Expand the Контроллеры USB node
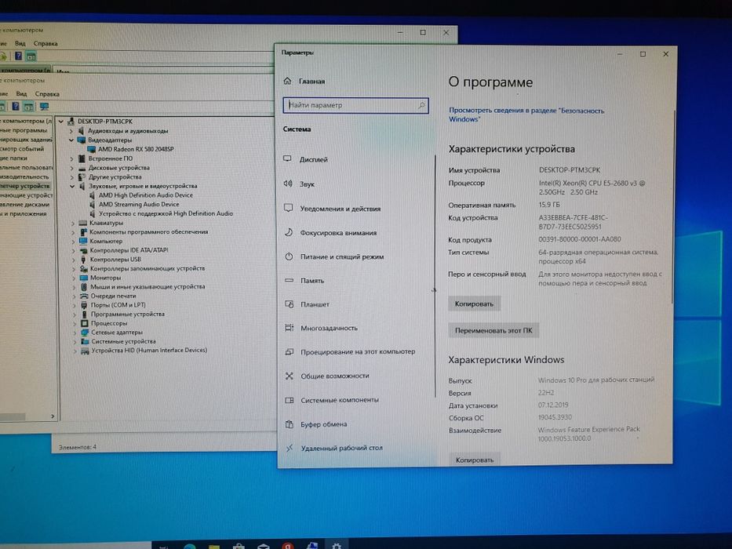 point(73,260)
